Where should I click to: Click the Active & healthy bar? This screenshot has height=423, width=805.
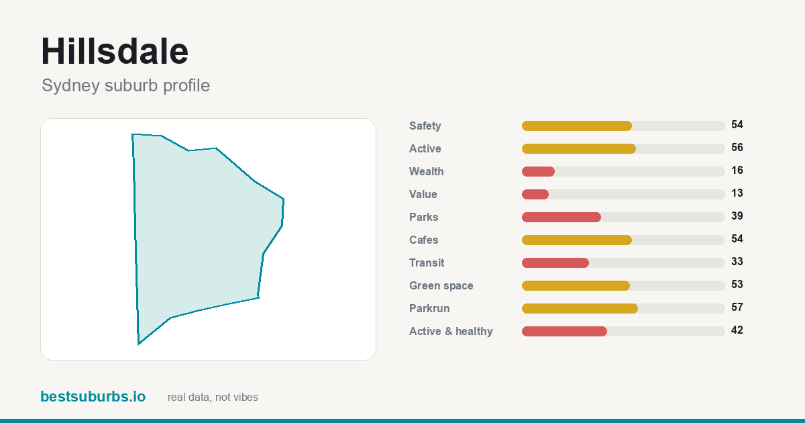(623, 331)
